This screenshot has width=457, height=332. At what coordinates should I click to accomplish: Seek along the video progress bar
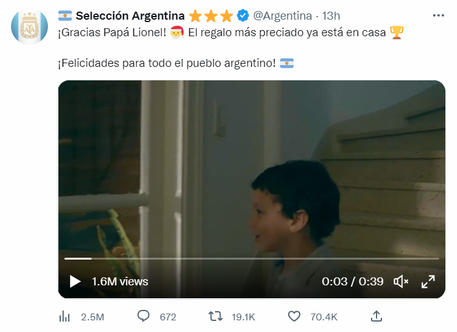click(x=251, y=258)
